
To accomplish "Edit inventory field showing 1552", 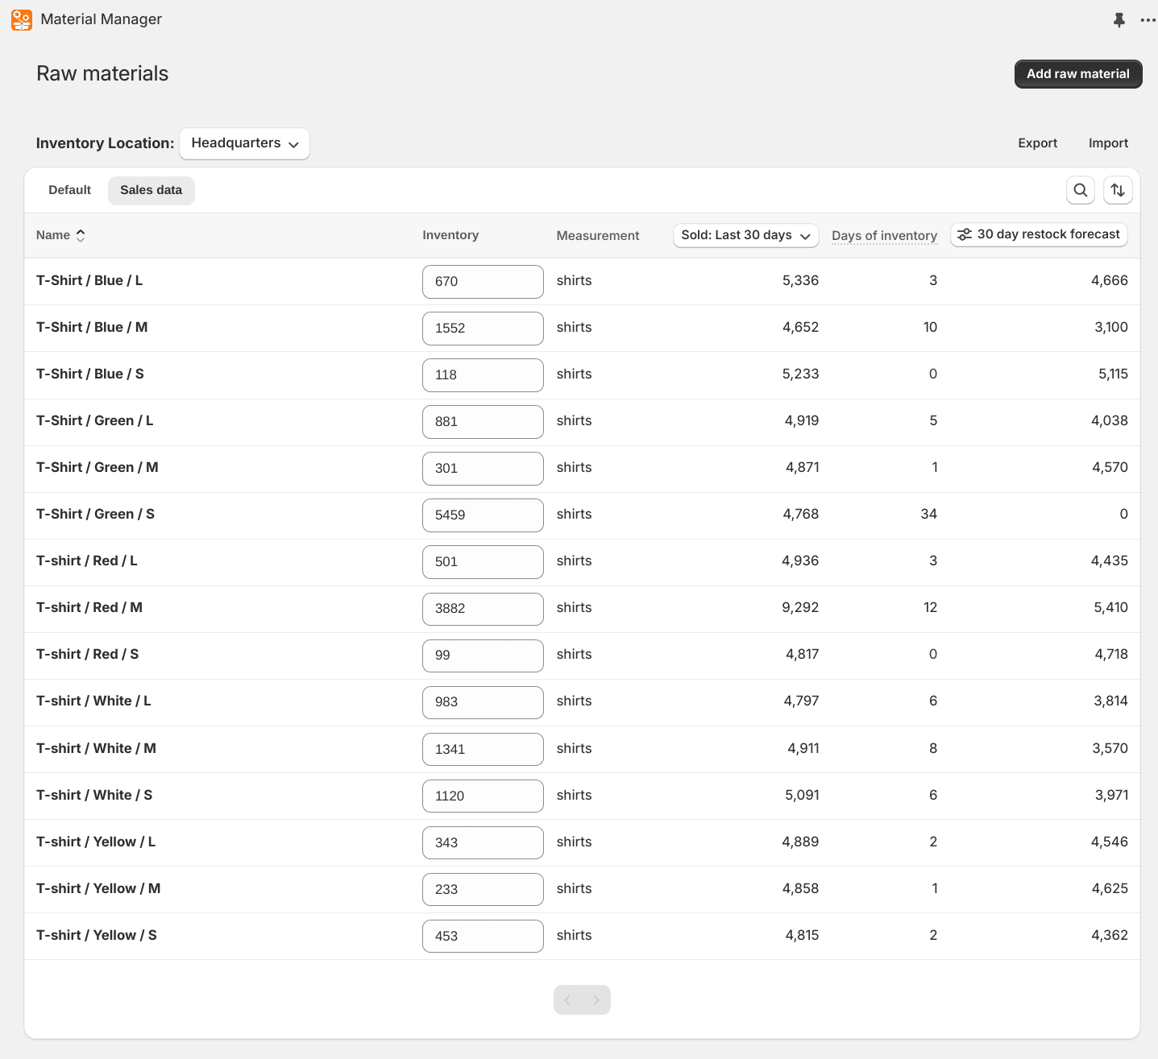I will [483, 329].
